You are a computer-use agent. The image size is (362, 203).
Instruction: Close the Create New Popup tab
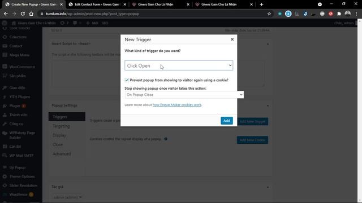pyautogui.click(x=61, y=5)
